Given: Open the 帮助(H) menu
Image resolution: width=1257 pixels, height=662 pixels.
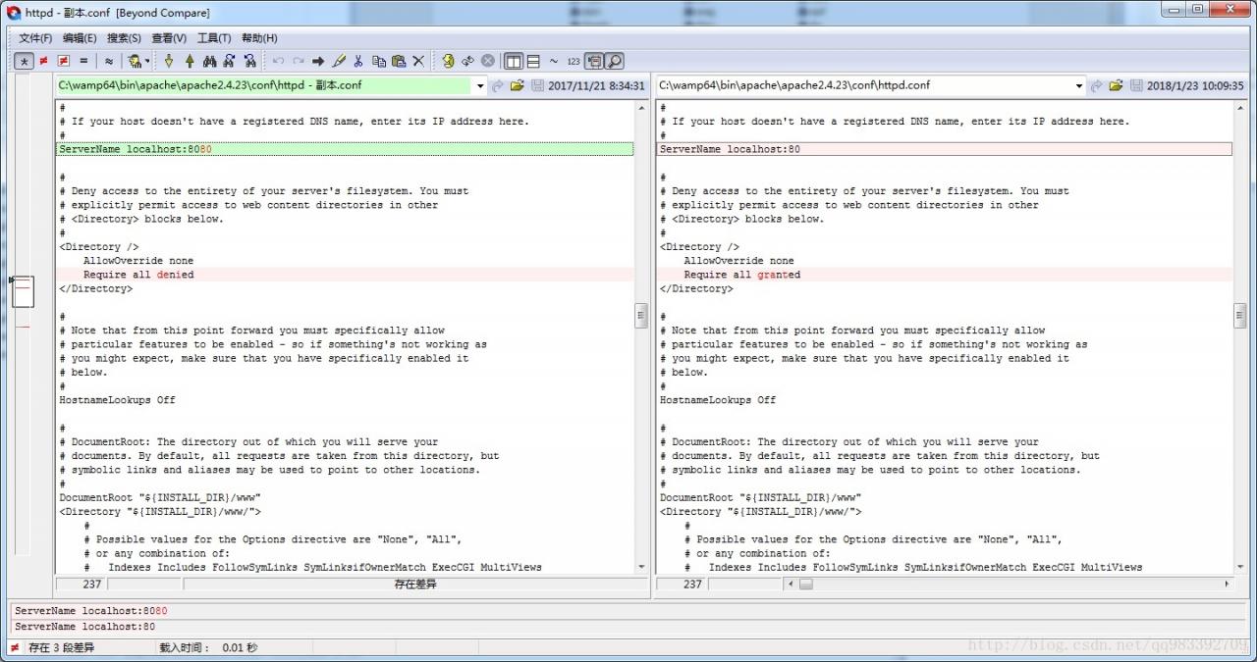Looking at the screenshot, I should click(259, 38).
